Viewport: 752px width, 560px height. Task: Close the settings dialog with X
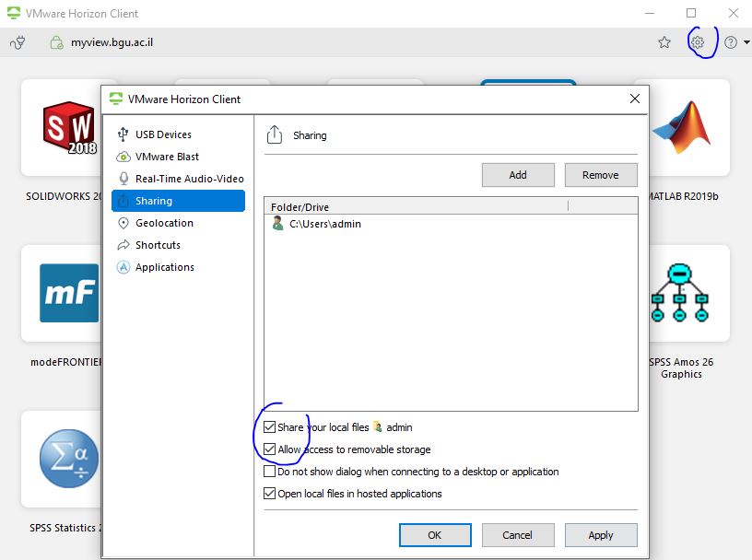[634, 99]
